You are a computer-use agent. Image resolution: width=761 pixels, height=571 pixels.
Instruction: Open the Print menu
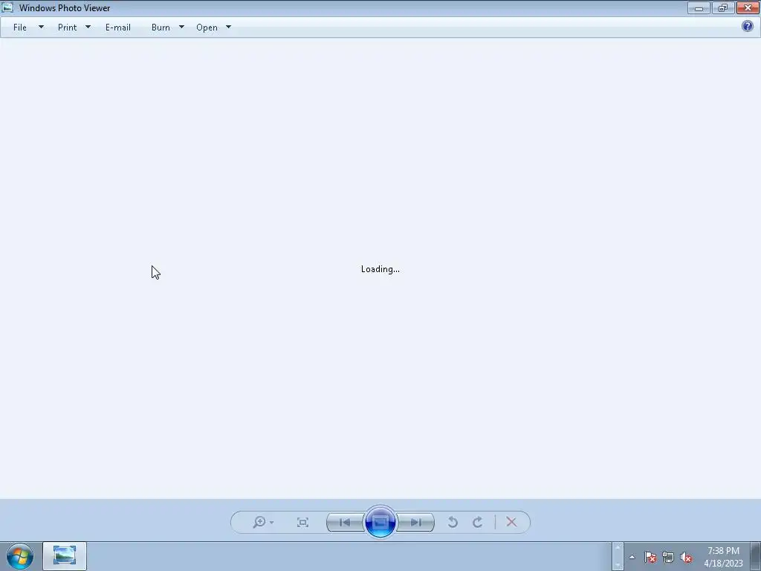67,28
